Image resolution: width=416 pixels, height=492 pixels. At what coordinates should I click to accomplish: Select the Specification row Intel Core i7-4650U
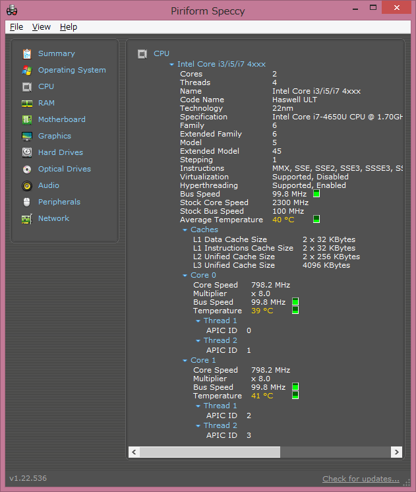coord(291,117)
